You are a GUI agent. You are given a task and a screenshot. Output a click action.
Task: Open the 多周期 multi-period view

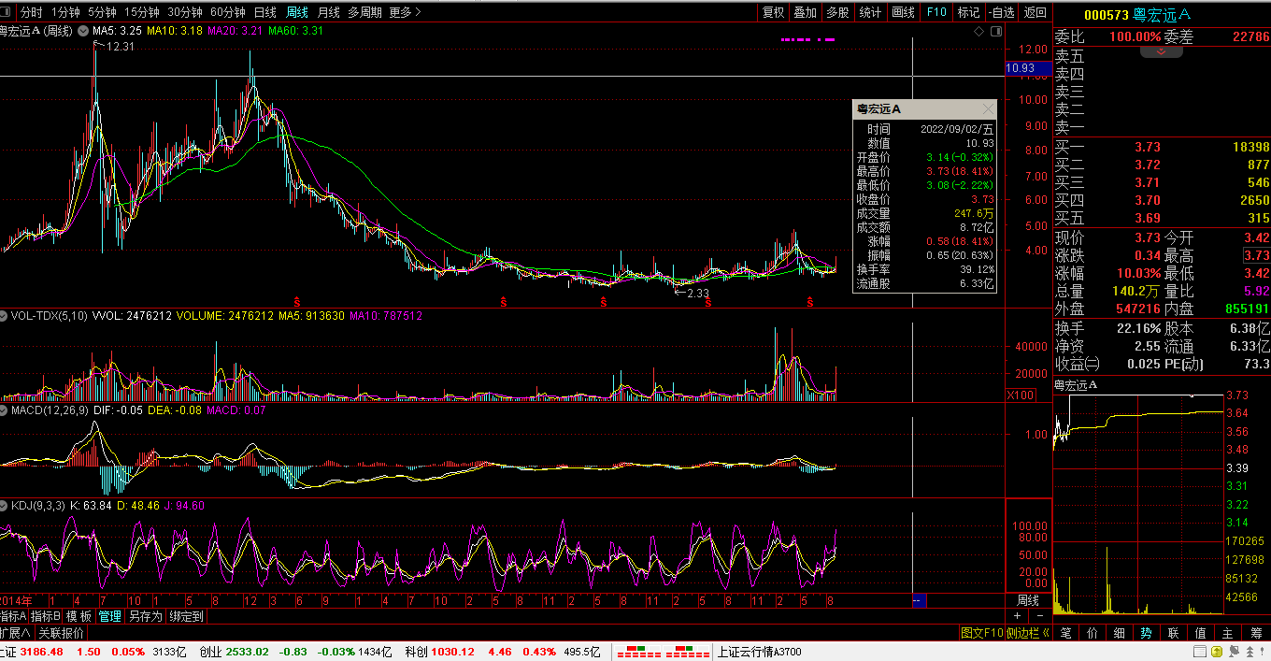pyautogui.click(x=364, y=12)
